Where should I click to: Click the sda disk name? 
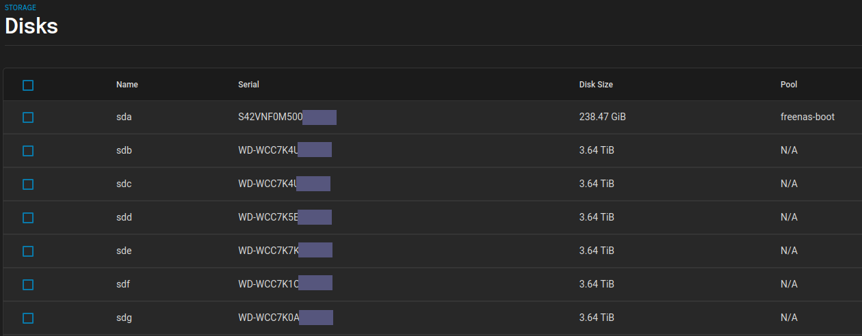coord(124,117)
